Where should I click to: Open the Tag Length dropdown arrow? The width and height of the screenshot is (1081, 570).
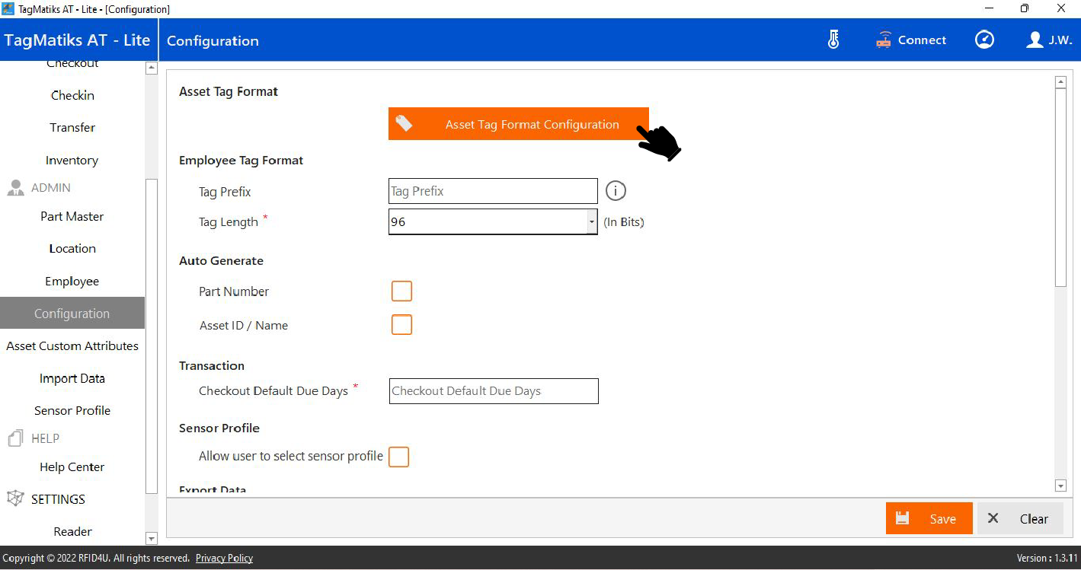[591, 222]
